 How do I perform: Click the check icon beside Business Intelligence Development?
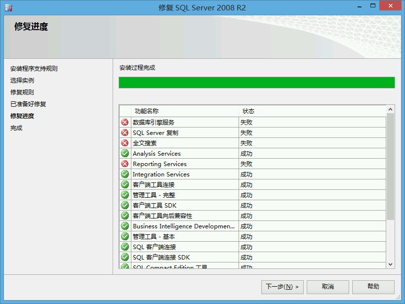click(x=125, y=226)
